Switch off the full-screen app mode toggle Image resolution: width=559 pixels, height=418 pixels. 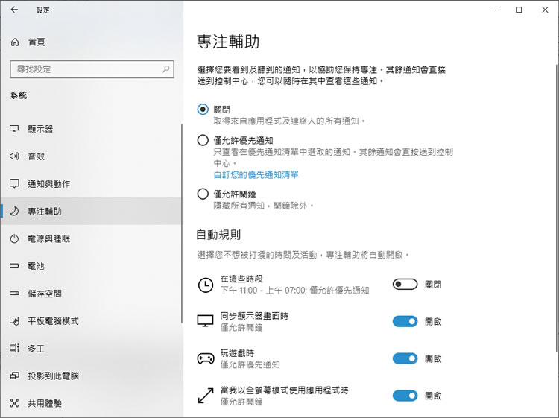pos(405,396)
